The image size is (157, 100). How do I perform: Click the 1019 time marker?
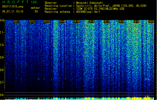pyautogui.click(x=136, y=21)
